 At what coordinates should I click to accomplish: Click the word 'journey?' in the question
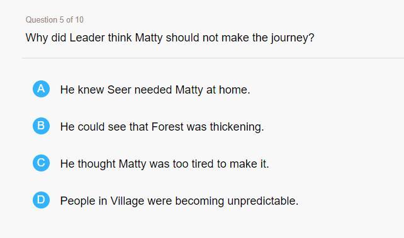click(293, 38)
